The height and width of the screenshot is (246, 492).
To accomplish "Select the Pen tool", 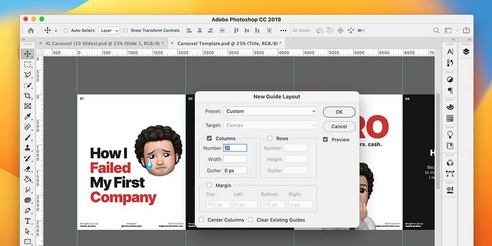I will coord(27,211).
